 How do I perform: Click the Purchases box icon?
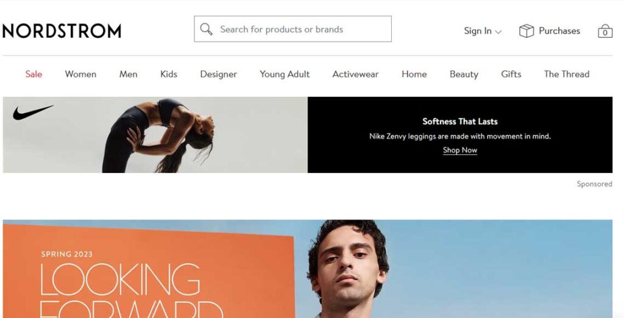tap(526, 30)
